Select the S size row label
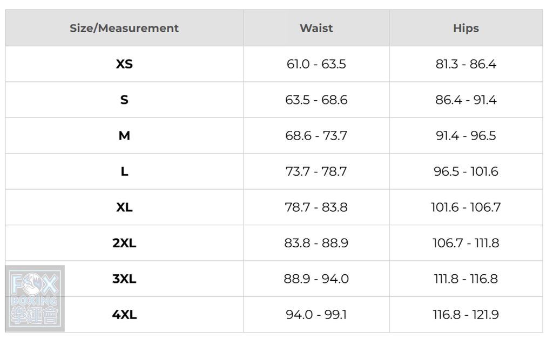 (x=124, y=100)
